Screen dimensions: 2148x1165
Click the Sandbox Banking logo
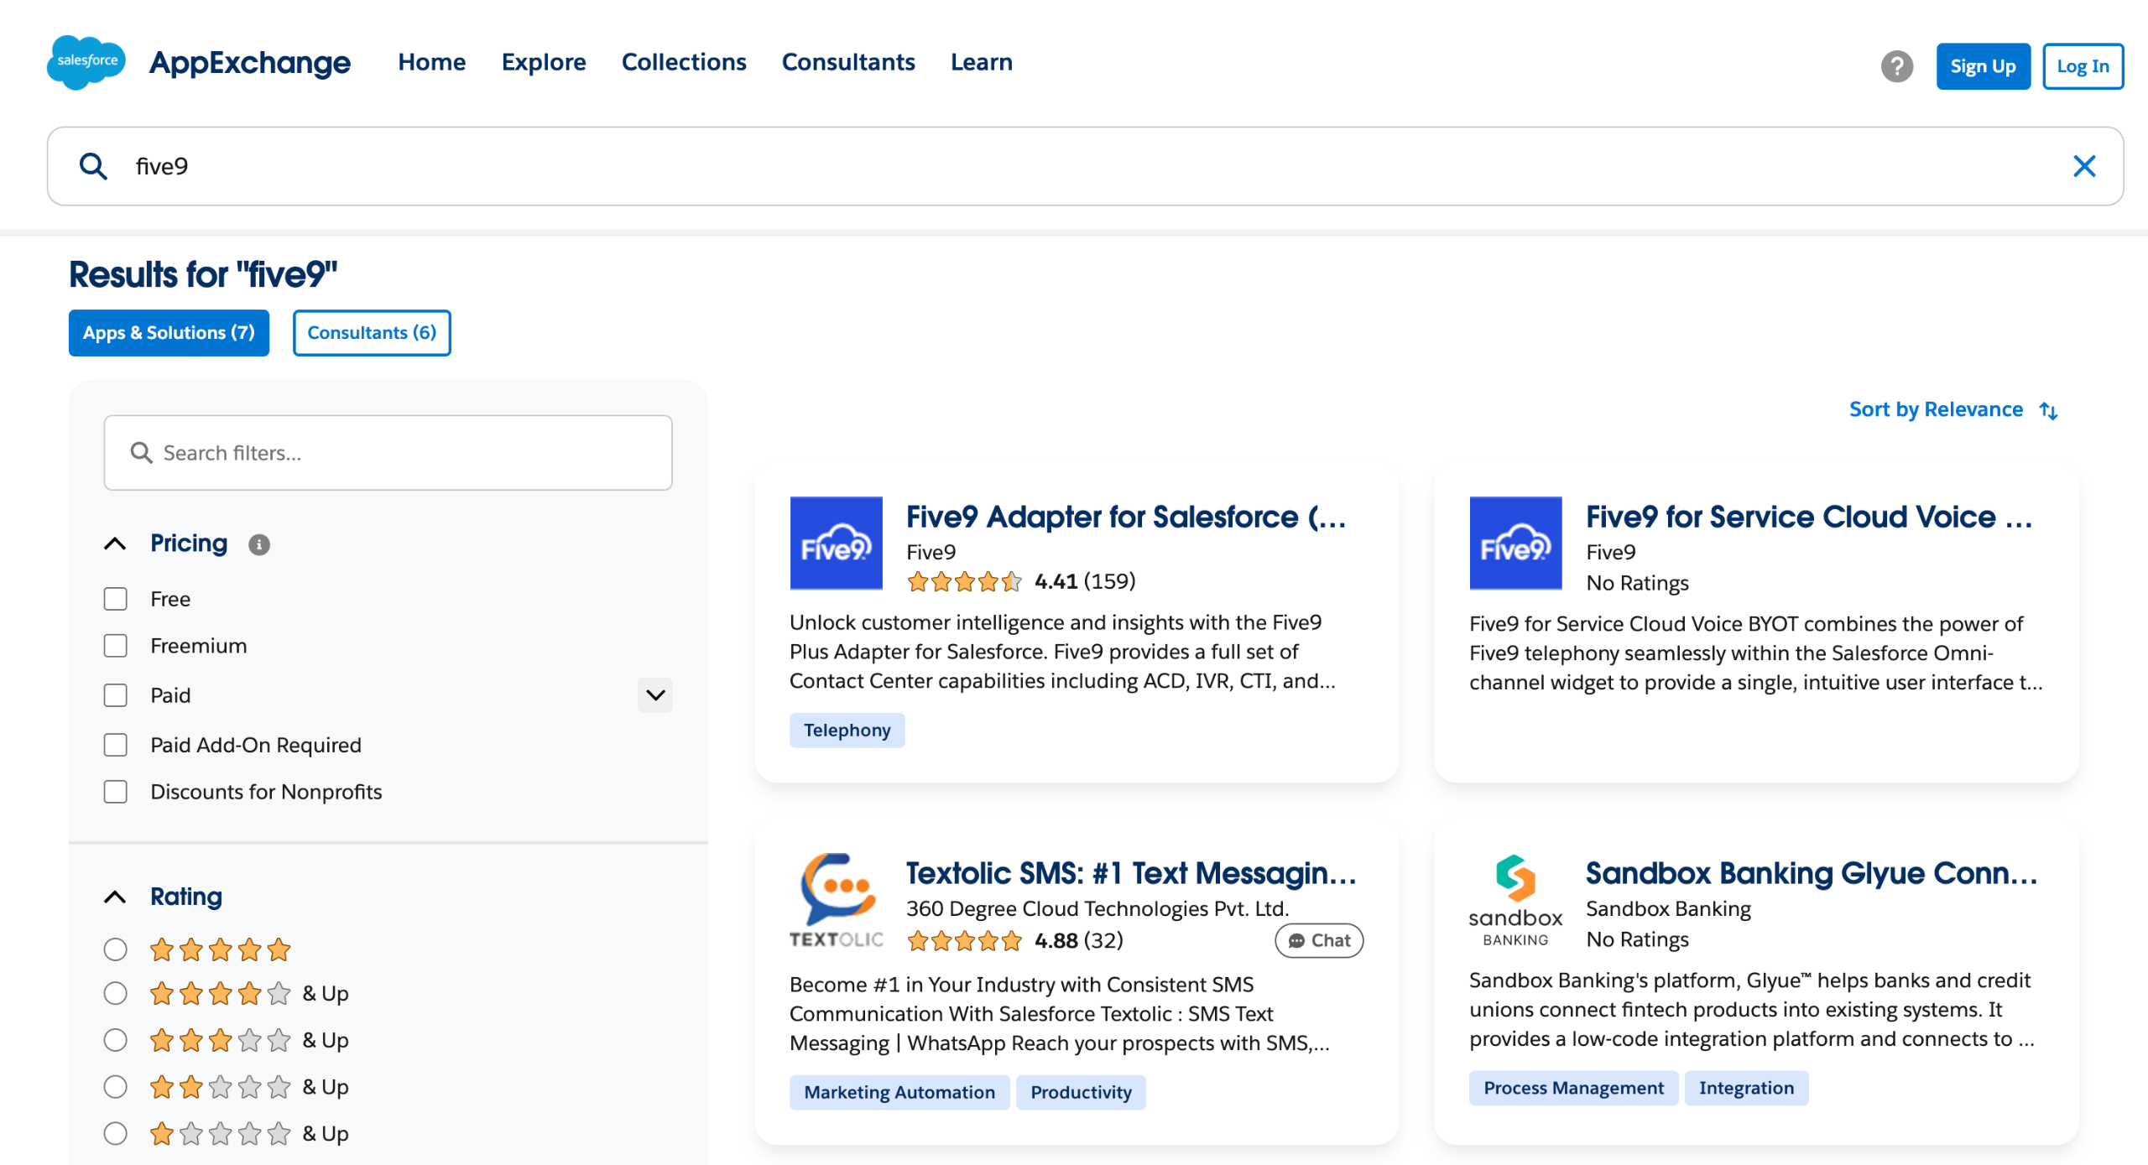[x=1515, y=901]
